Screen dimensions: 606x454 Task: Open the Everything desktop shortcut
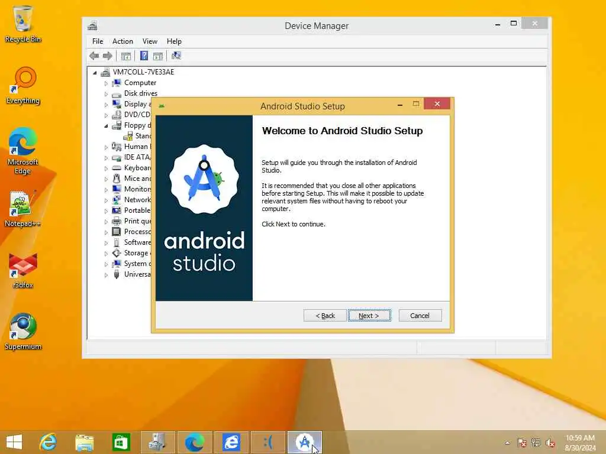(x=23, y=86)
